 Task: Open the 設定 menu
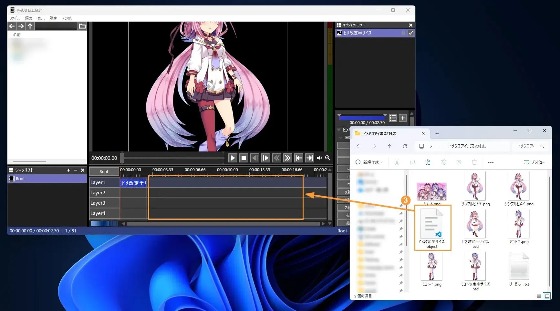(x=53, y=18)
